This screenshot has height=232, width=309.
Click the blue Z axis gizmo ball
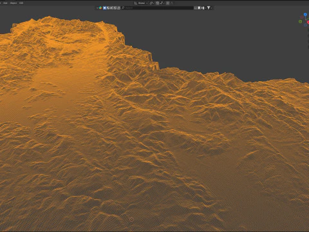click(305, 14)
